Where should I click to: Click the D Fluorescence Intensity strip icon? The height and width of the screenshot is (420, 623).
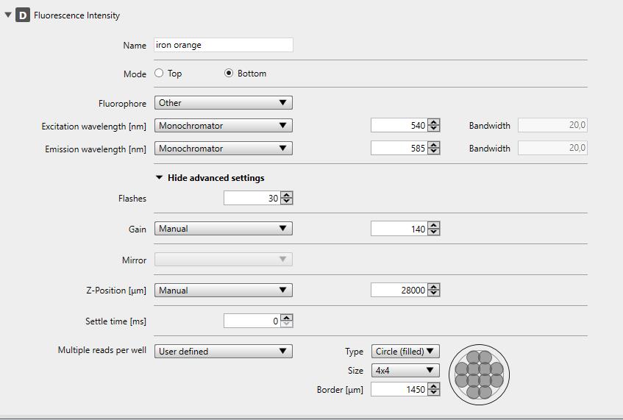click(x=23, y=15)
